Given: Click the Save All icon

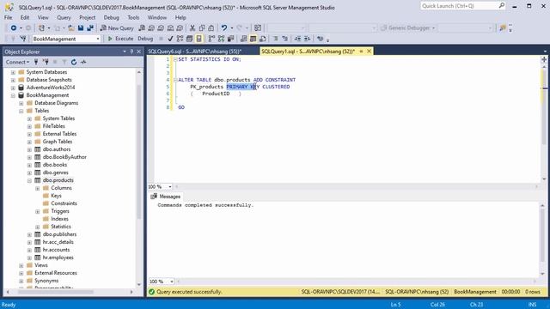Looking at the screenshot, I should 90,28.
